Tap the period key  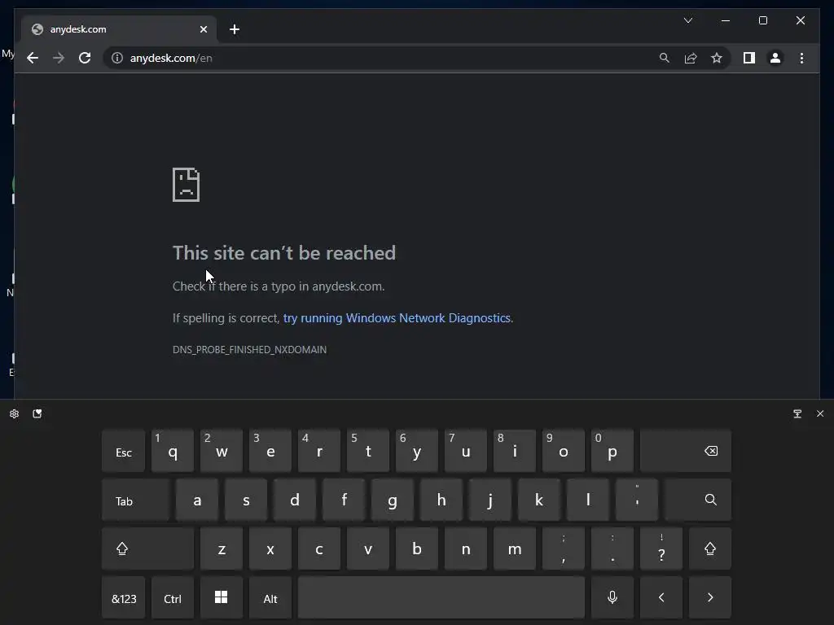click(x=612, y=549)
